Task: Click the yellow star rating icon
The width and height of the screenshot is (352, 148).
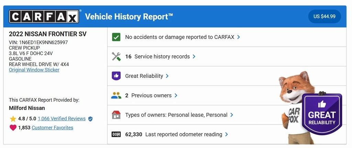Action: [13, 119]
